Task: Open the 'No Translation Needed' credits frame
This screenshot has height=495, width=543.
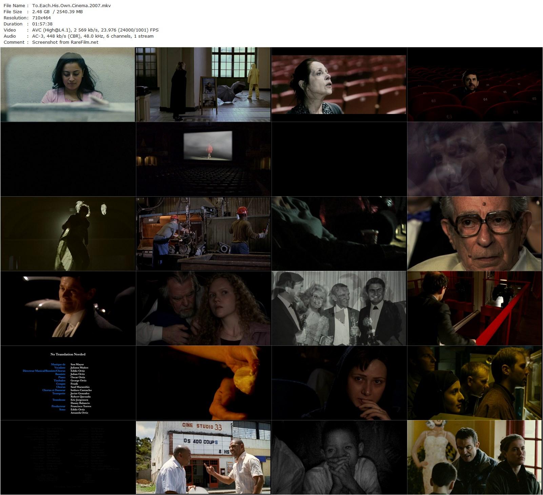Action: point(68,383)
